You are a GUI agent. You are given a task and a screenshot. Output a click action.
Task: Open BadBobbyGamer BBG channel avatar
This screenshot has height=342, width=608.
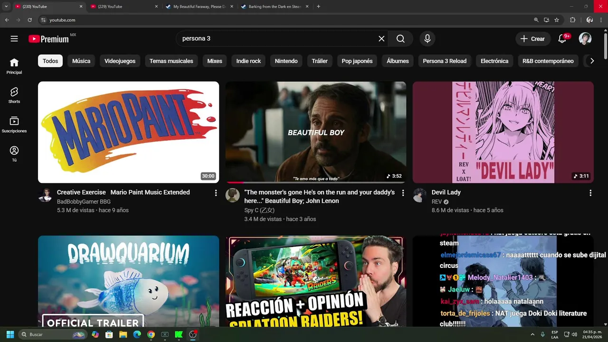pos(45,195)
